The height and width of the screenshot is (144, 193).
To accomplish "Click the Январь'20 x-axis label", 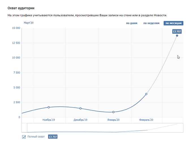I will (113, 120).
